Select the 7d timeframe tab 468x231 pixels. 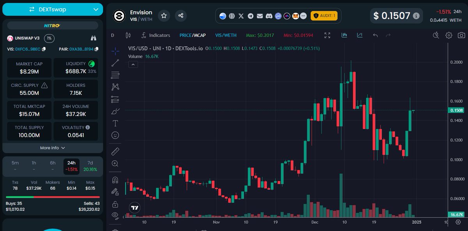coord(90,166)
